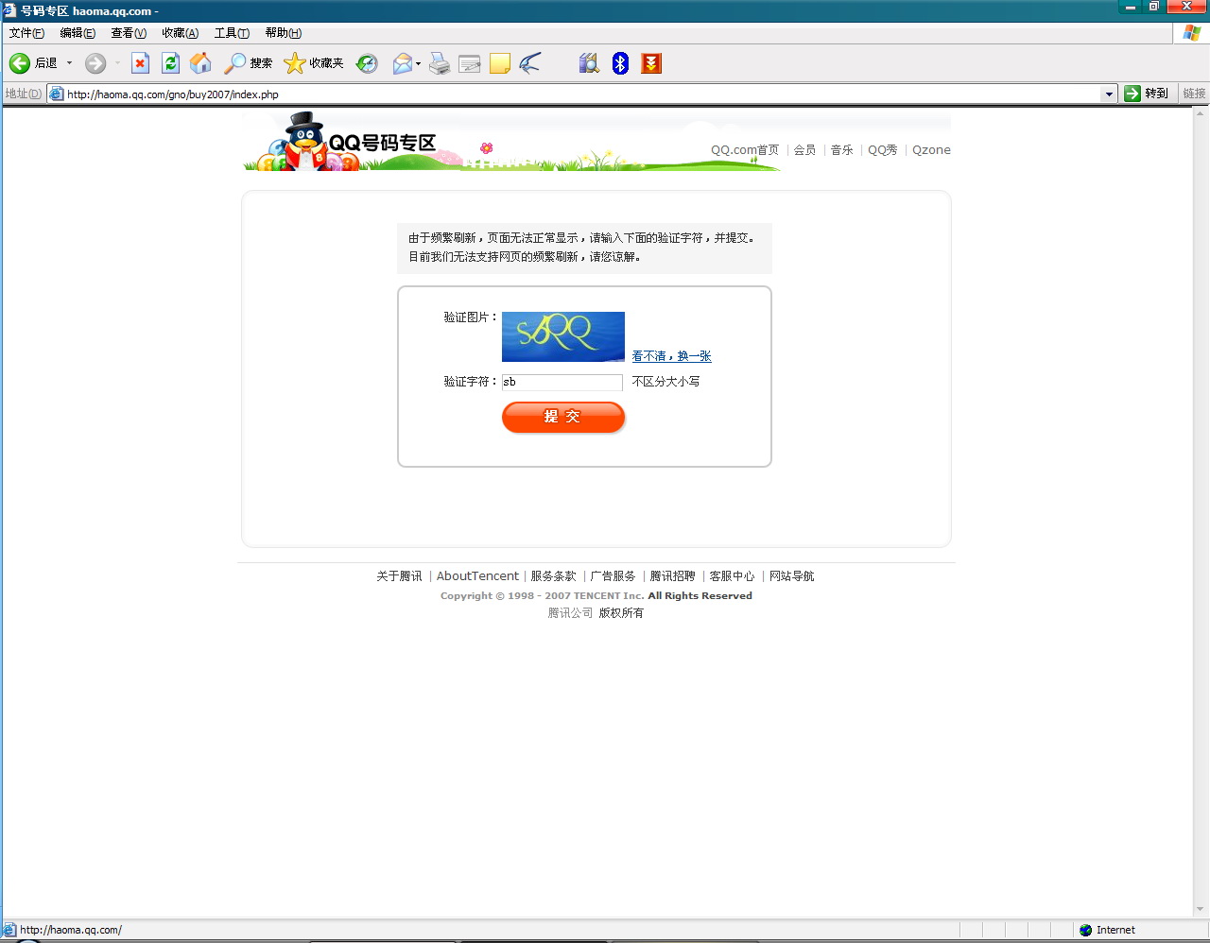Screen dimensions: 1210x943
Task: Open the Back history dropdown arrow
Action: [x=69, y=63]
